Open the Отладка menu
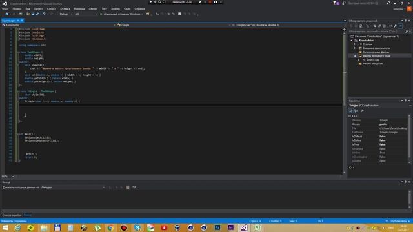Screen dimensions: 413x232 click(x=65, y=8)
